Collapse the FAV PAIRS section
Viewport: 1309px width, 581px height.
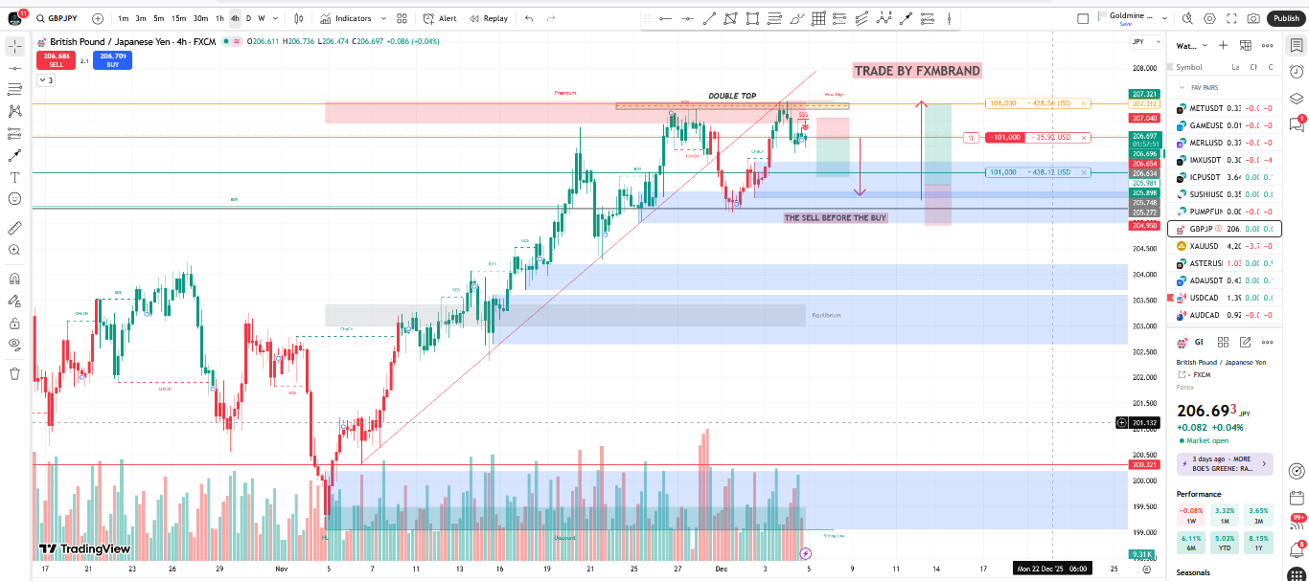(x=1181, y=87)
